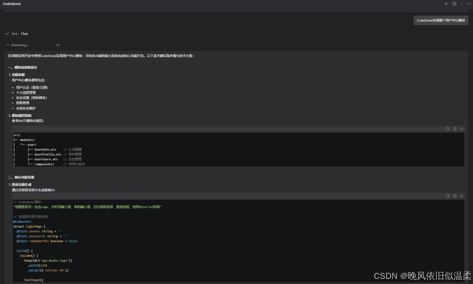The width and height of the screenshot is (473, 284).
Task: Click the .margin({ bottom: 40 }) line
Action: pos(48,270)
